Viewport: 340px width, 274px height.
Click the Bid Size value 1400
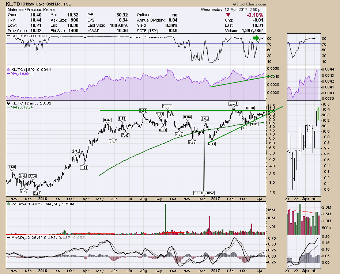coord(73,31)
